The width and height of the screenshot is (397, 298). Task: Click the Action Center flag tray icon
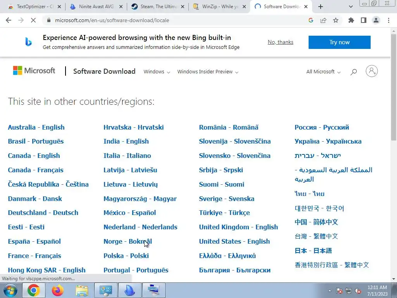coord(339,291)
